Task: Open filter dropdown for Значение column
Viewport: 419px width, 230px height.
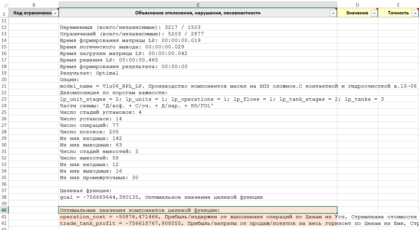Action: [x=374, y=13]
